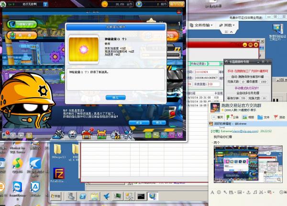
Task: Confirm the item exchange dialog with blue button
Action: pyautogui.click(x=115, y=98)
